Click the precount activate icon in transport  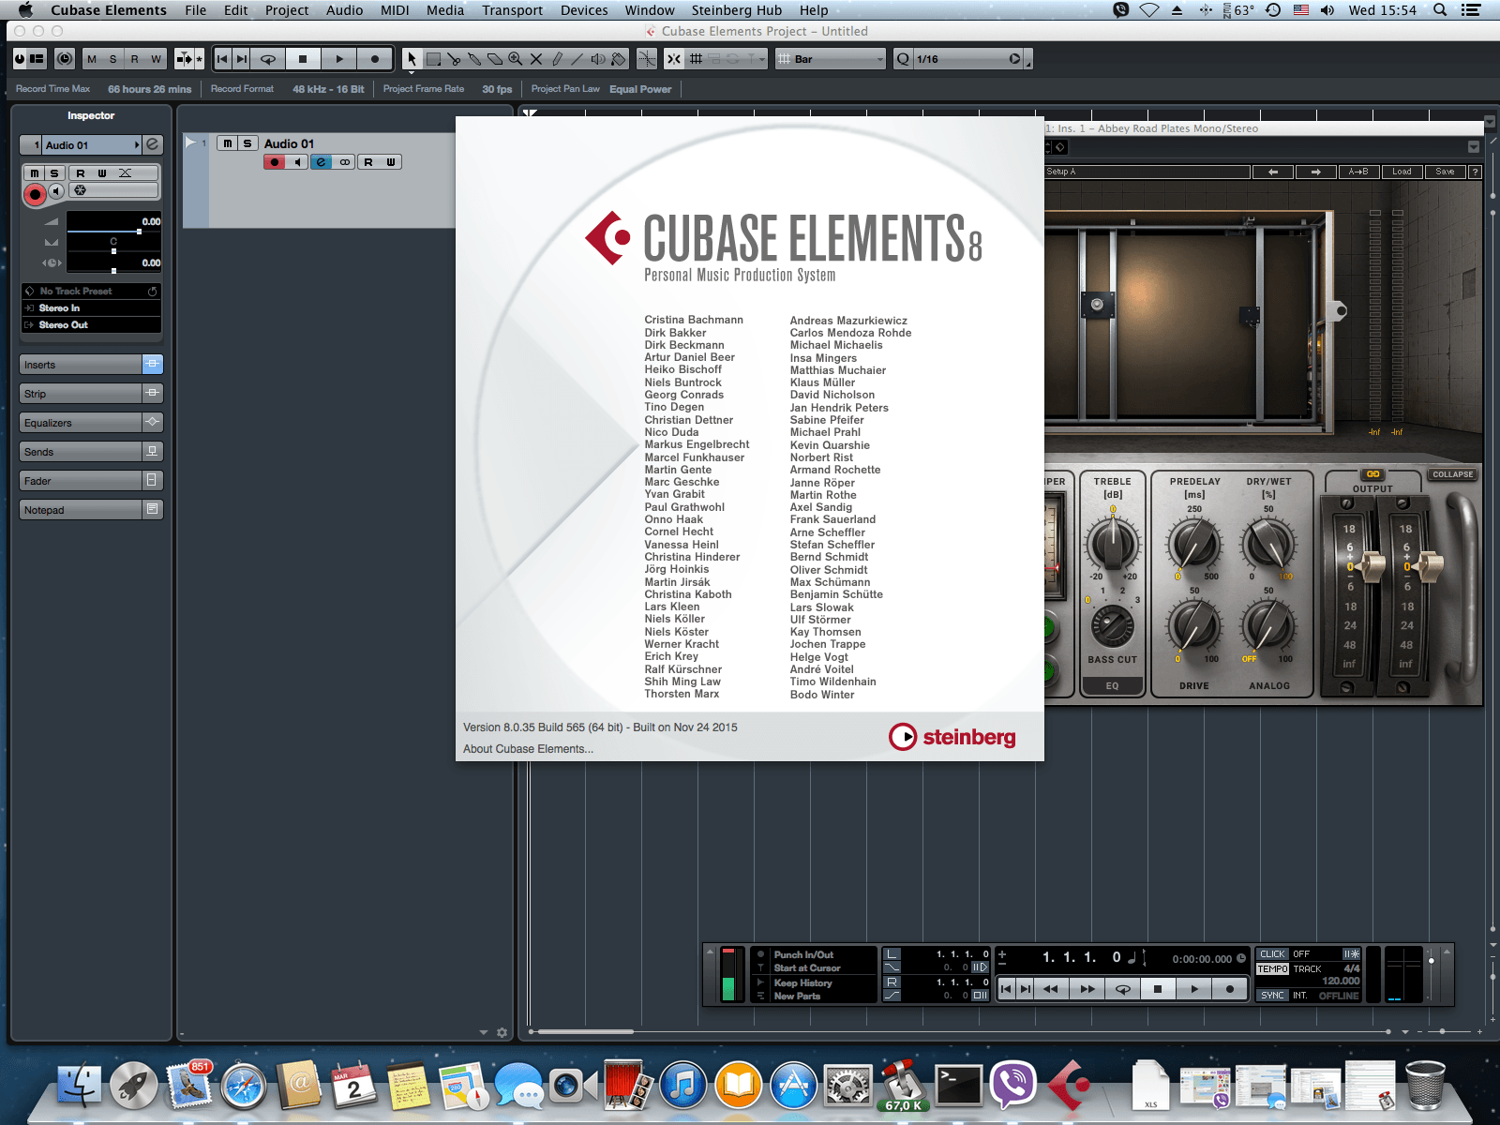(x=1351, y=954)
